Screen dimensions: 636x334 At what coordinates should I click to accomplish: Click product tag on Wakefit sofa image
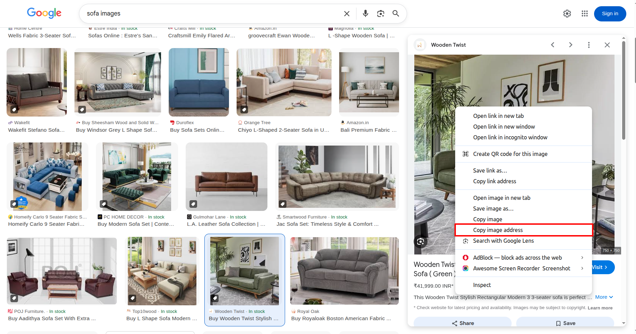(x=14, y=110)
